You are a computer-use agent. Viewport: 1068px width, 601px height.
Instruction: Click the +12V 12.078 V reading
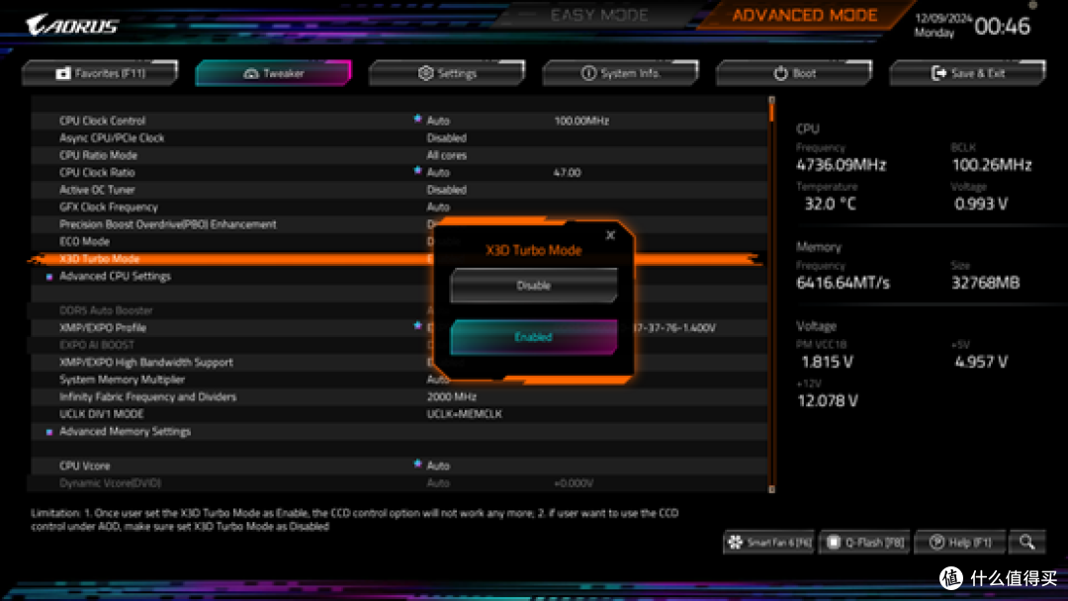tap(828, 400)
